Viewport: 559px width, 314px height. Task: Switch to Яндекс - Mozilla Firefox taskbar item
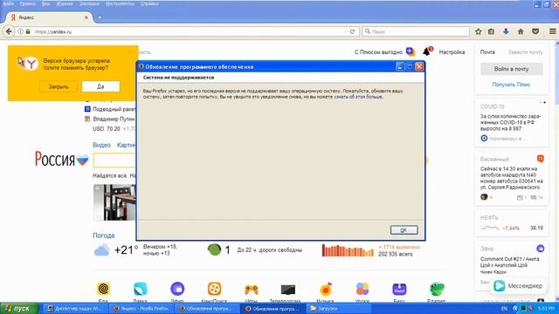141,309
